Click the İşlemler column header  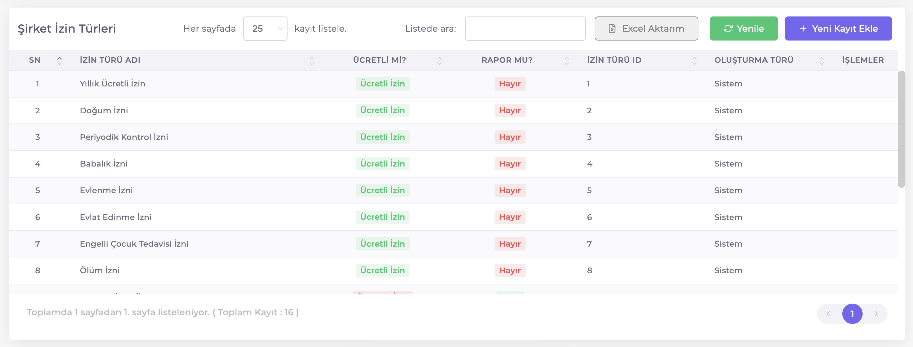863,60
